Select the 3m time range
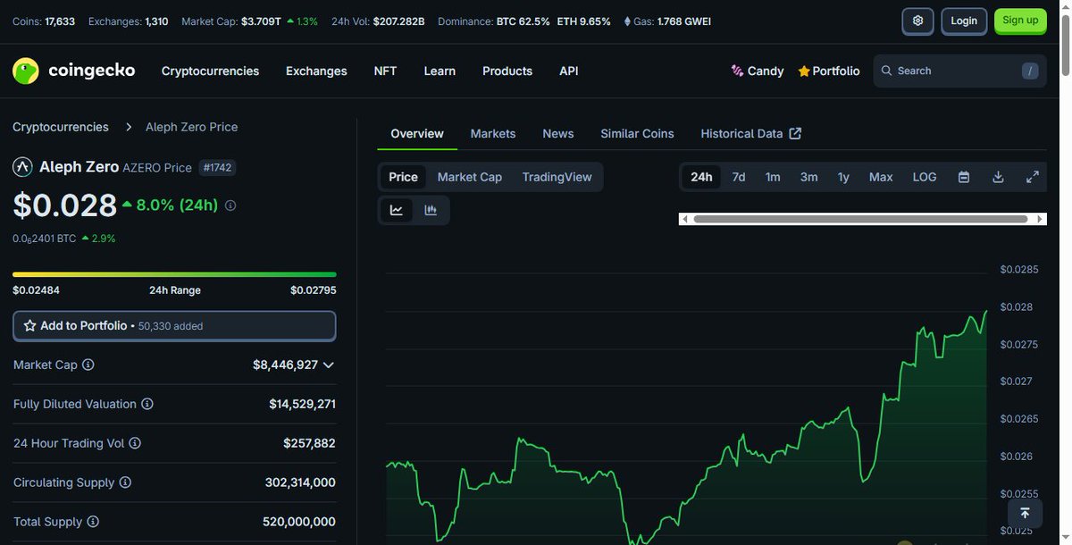 (808, 177)
